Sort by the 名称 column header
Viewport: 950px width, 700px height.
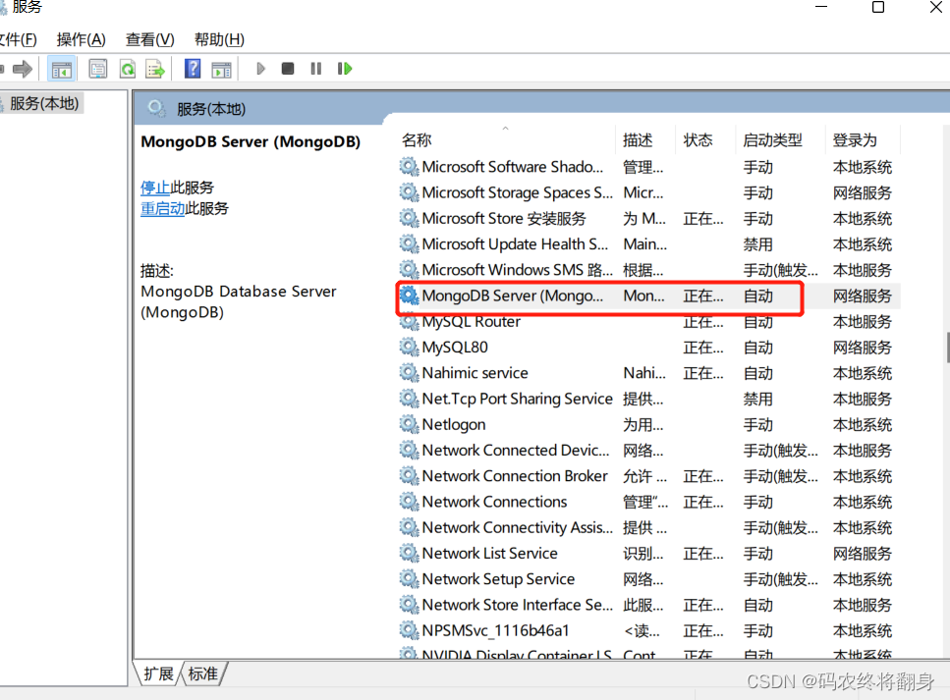(x=506, y=140)
